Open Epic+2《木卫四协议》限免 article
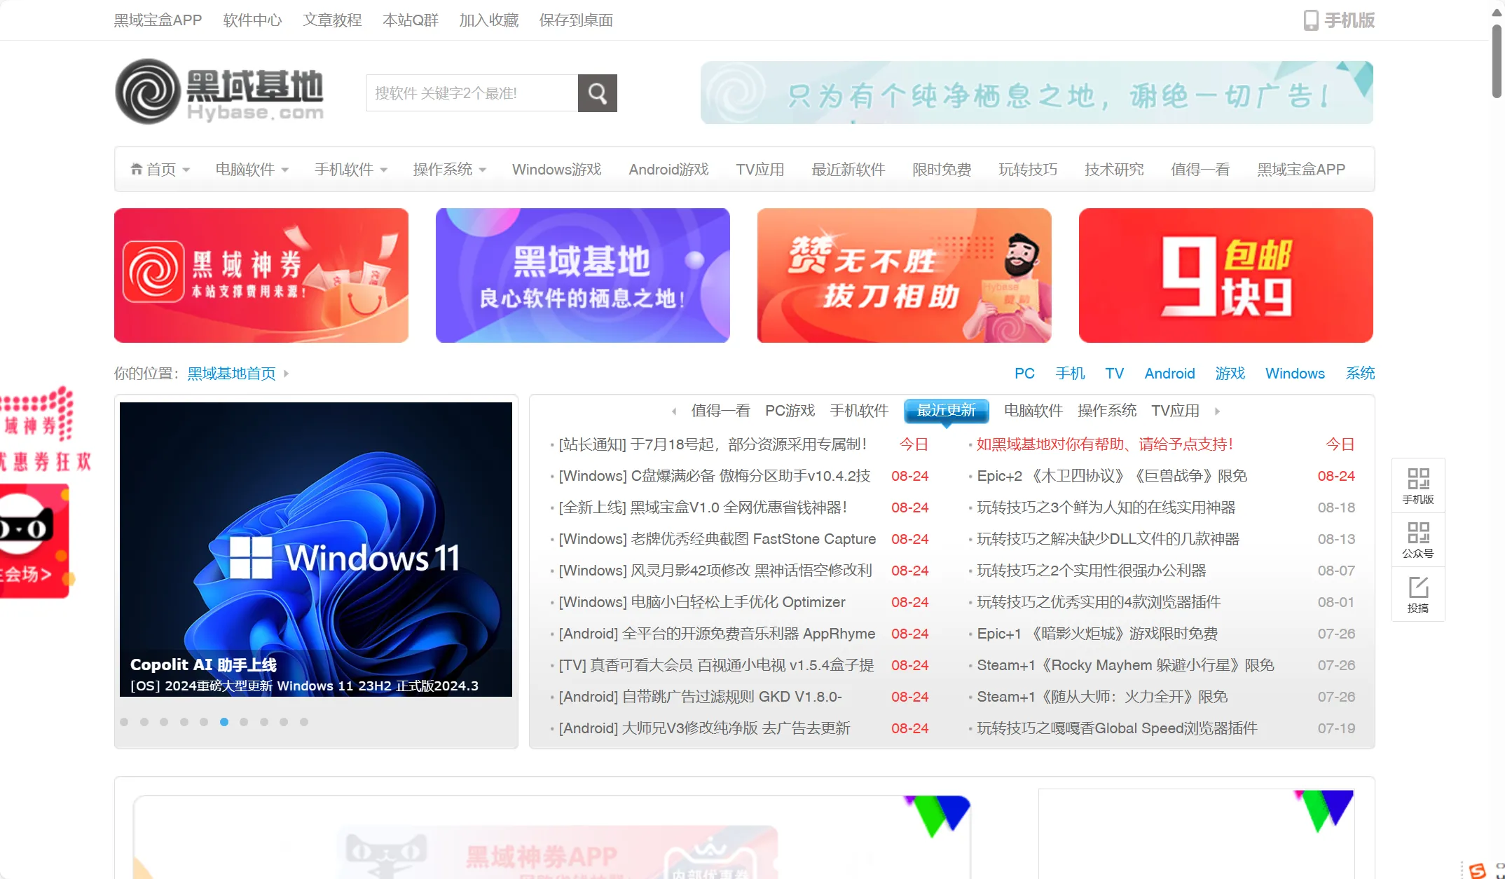Viewport: 1505px width, 879px height. click(1112, 476)
